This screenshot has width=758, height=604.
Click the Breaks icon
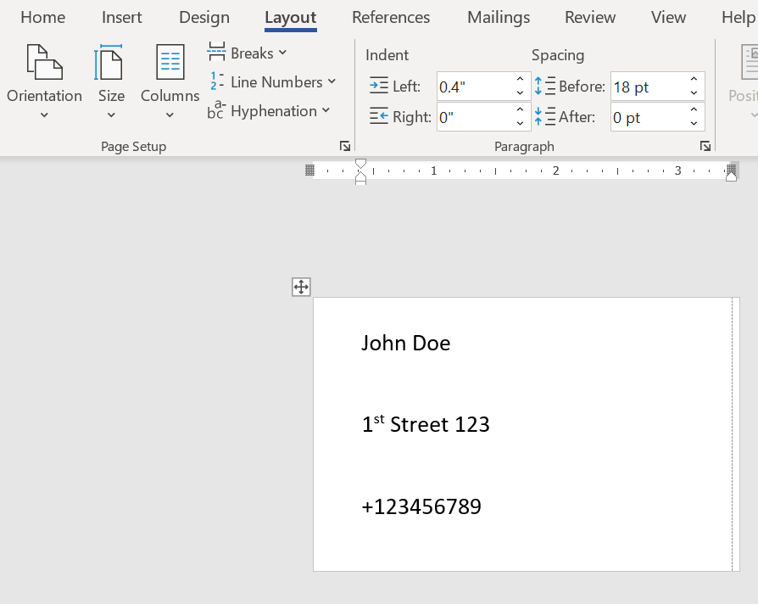[x=216, y=53]
